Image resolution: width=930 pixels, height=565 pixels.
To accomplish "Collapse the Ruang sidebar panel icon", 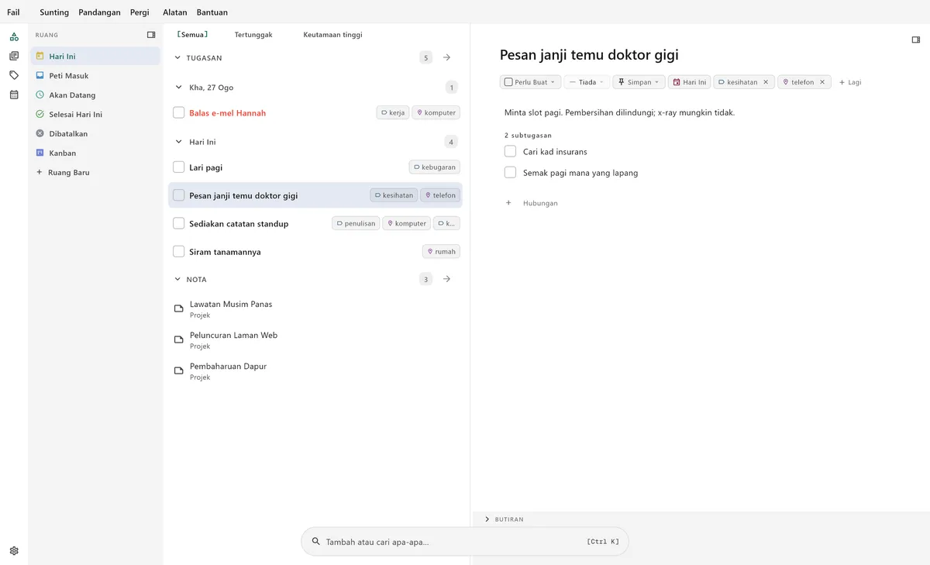I will [x=151, y=35].
